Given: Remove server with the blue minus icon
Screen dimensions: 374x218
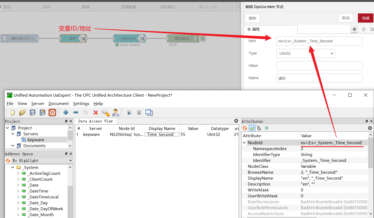Looking at the screenshot, I should 76,112.
